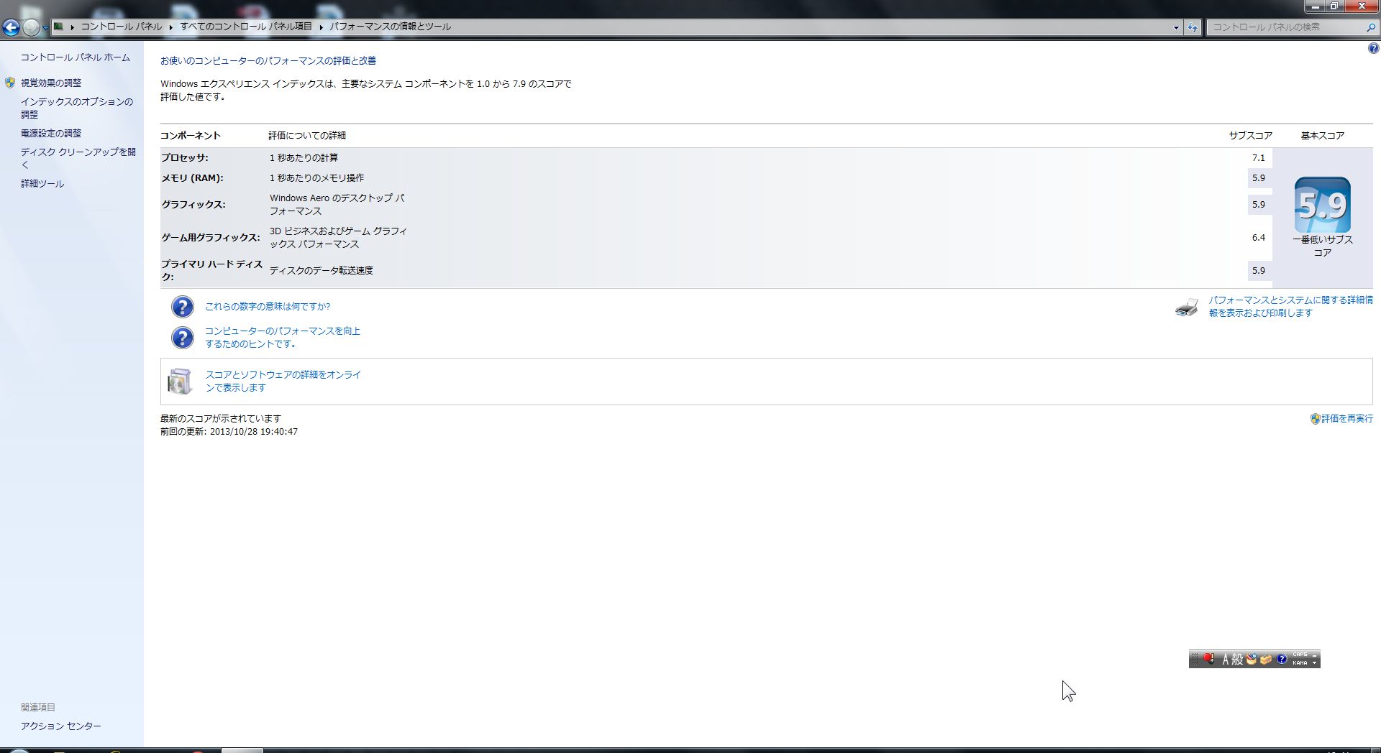Open 電源設定の調整 link

[x=51, y=133]
